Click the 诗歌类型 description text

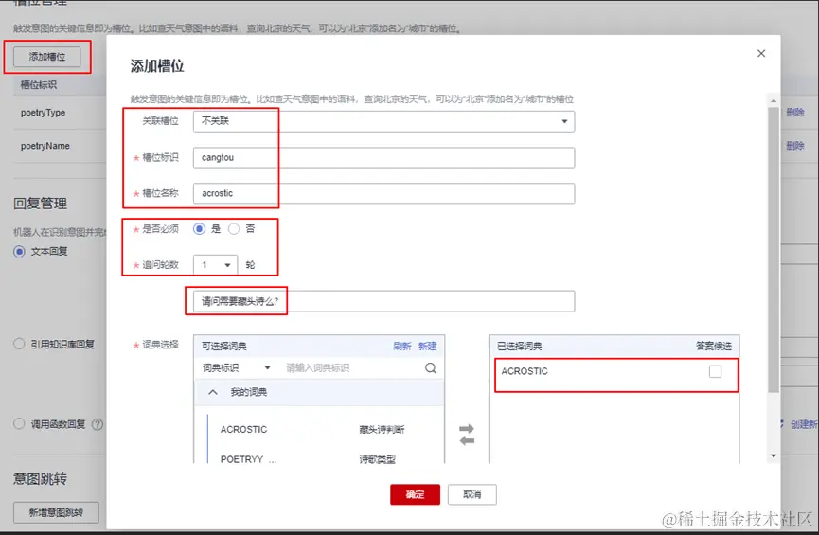[377, 459]
